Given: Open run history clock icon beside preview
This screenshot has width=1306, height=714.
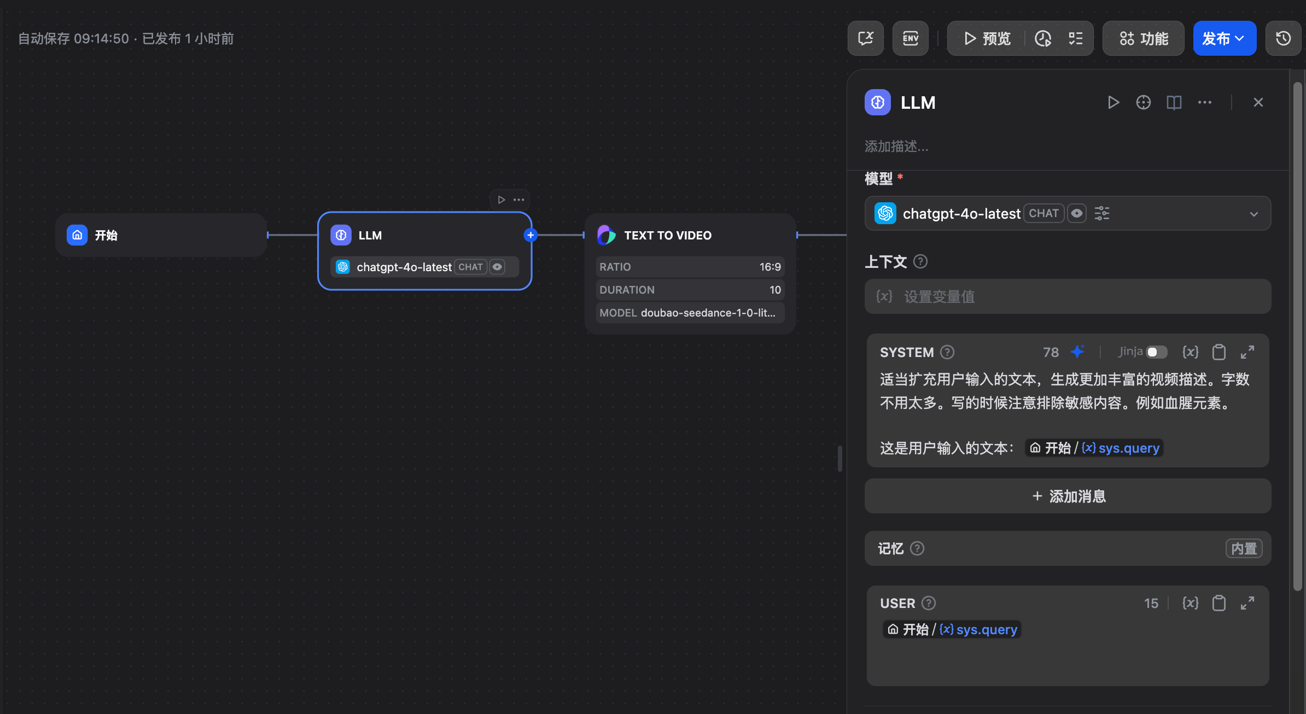Looking at the screenshot, I should (1043, 38).
